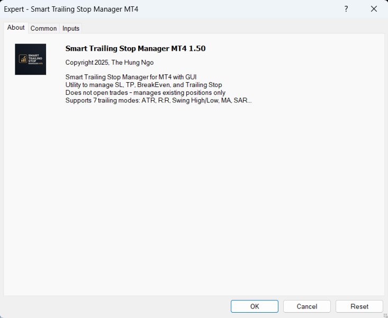Image resolution: width=388 pixels, height=318 pixels.
Task: Switch to the Common tab
Action: click(x=43, y=28)
